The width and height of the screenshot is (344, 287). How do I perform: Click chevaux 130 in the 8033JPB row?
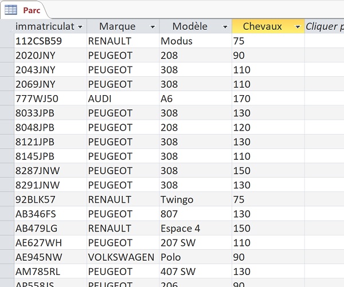point(268,113)
